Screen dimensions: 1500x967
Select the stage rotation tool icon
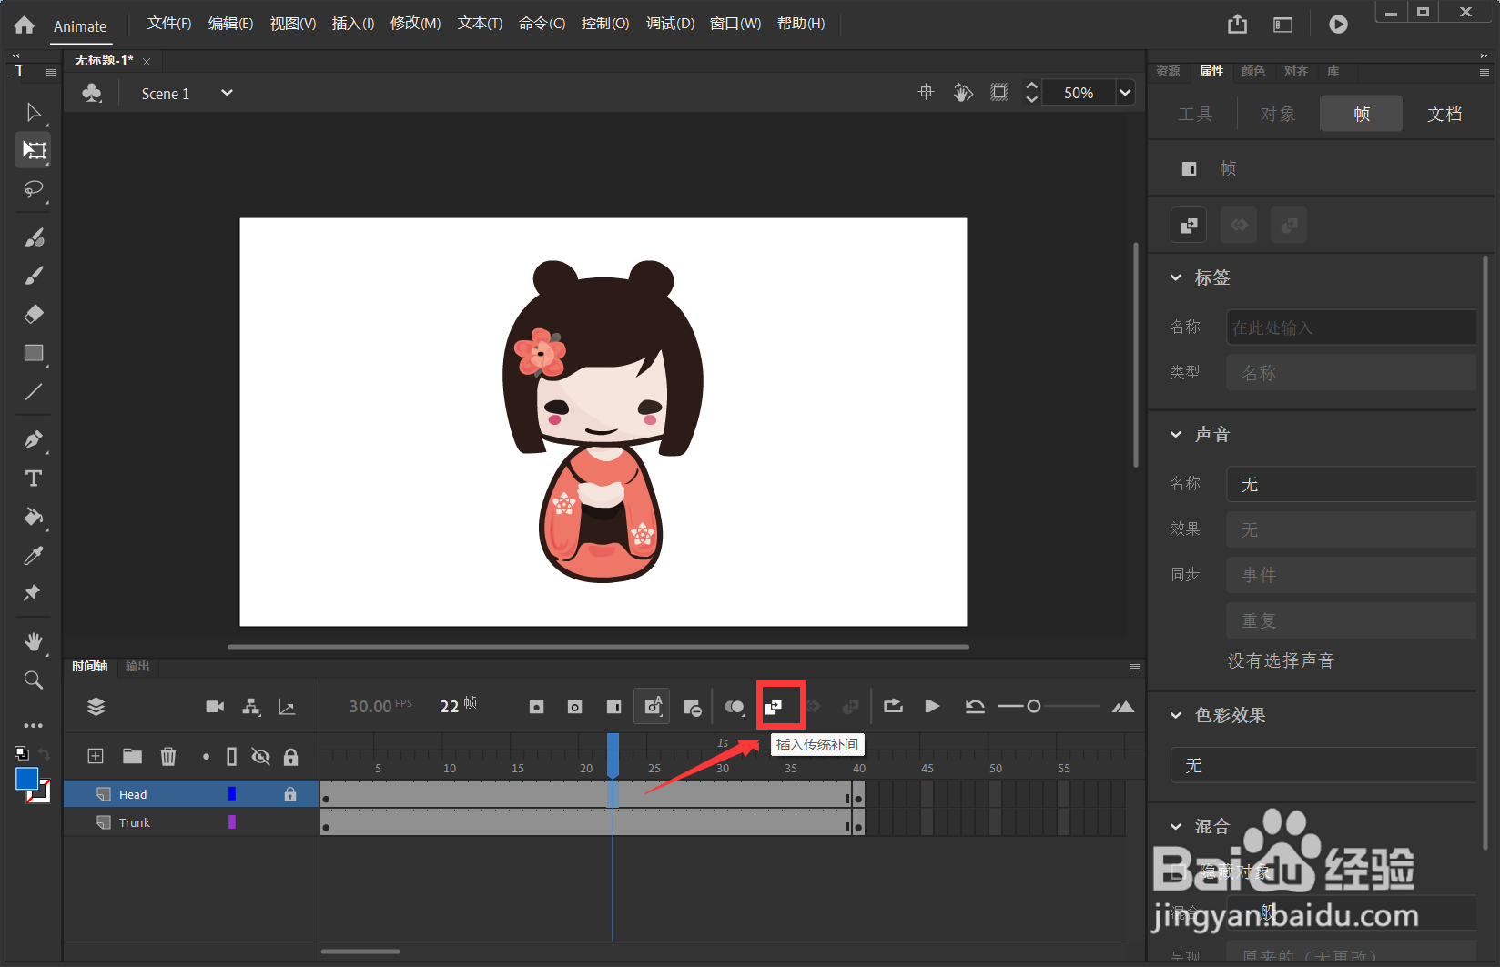[x=963, y=92]
